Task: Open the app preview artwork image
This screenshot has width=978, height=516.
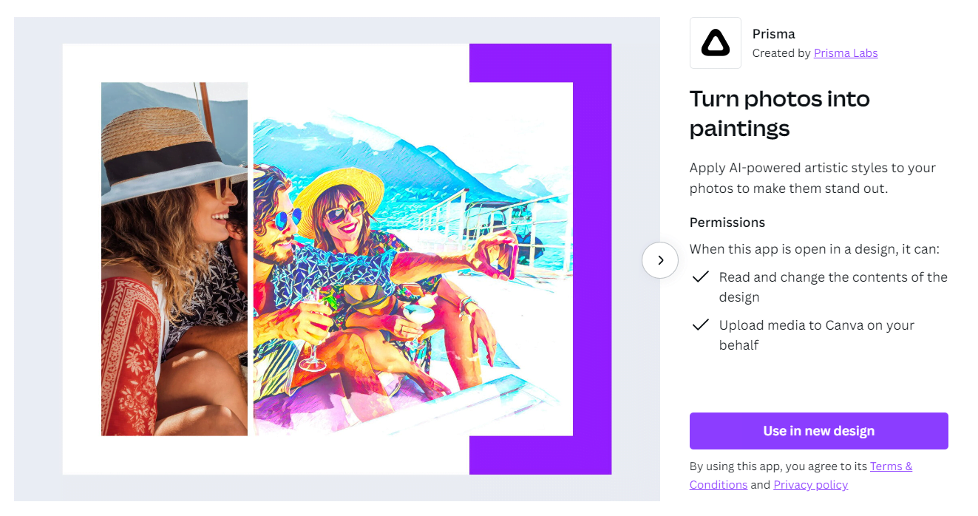Action: pyautogui.click(x=336, y=259)
